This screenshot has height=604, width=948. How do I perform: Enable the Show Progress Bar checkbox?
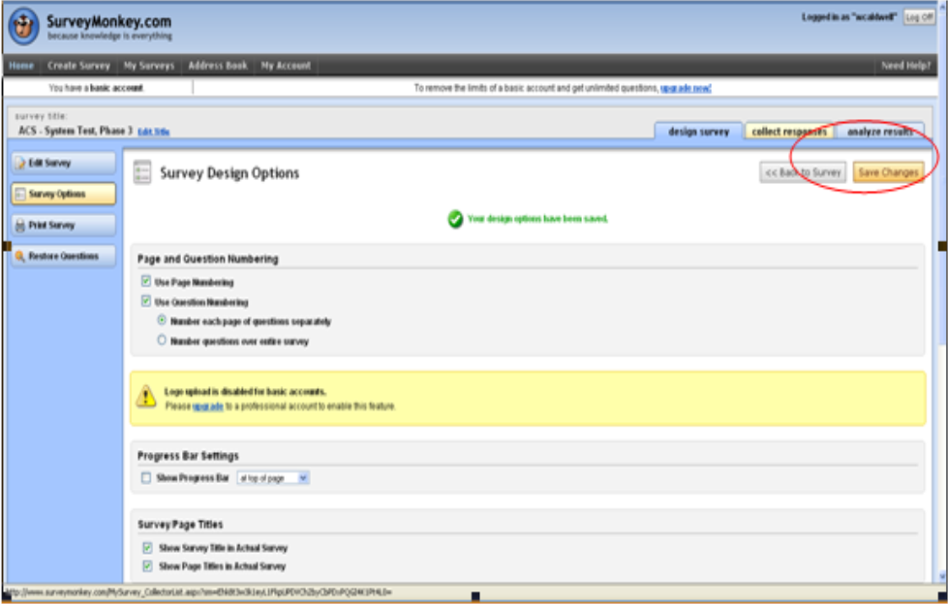click(146, 478)
